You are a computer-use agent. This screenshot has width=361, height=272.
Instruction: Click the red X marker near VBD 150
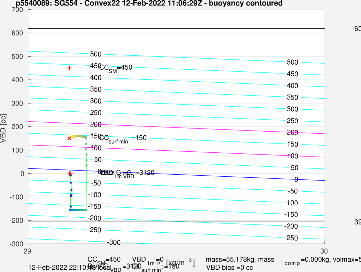(x=69, y=138)
